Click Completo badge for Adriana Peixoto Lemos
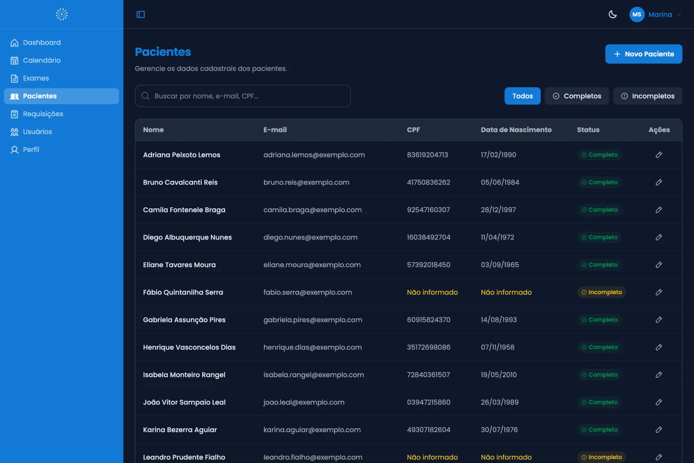694x463 pixels. pos(599,155)
